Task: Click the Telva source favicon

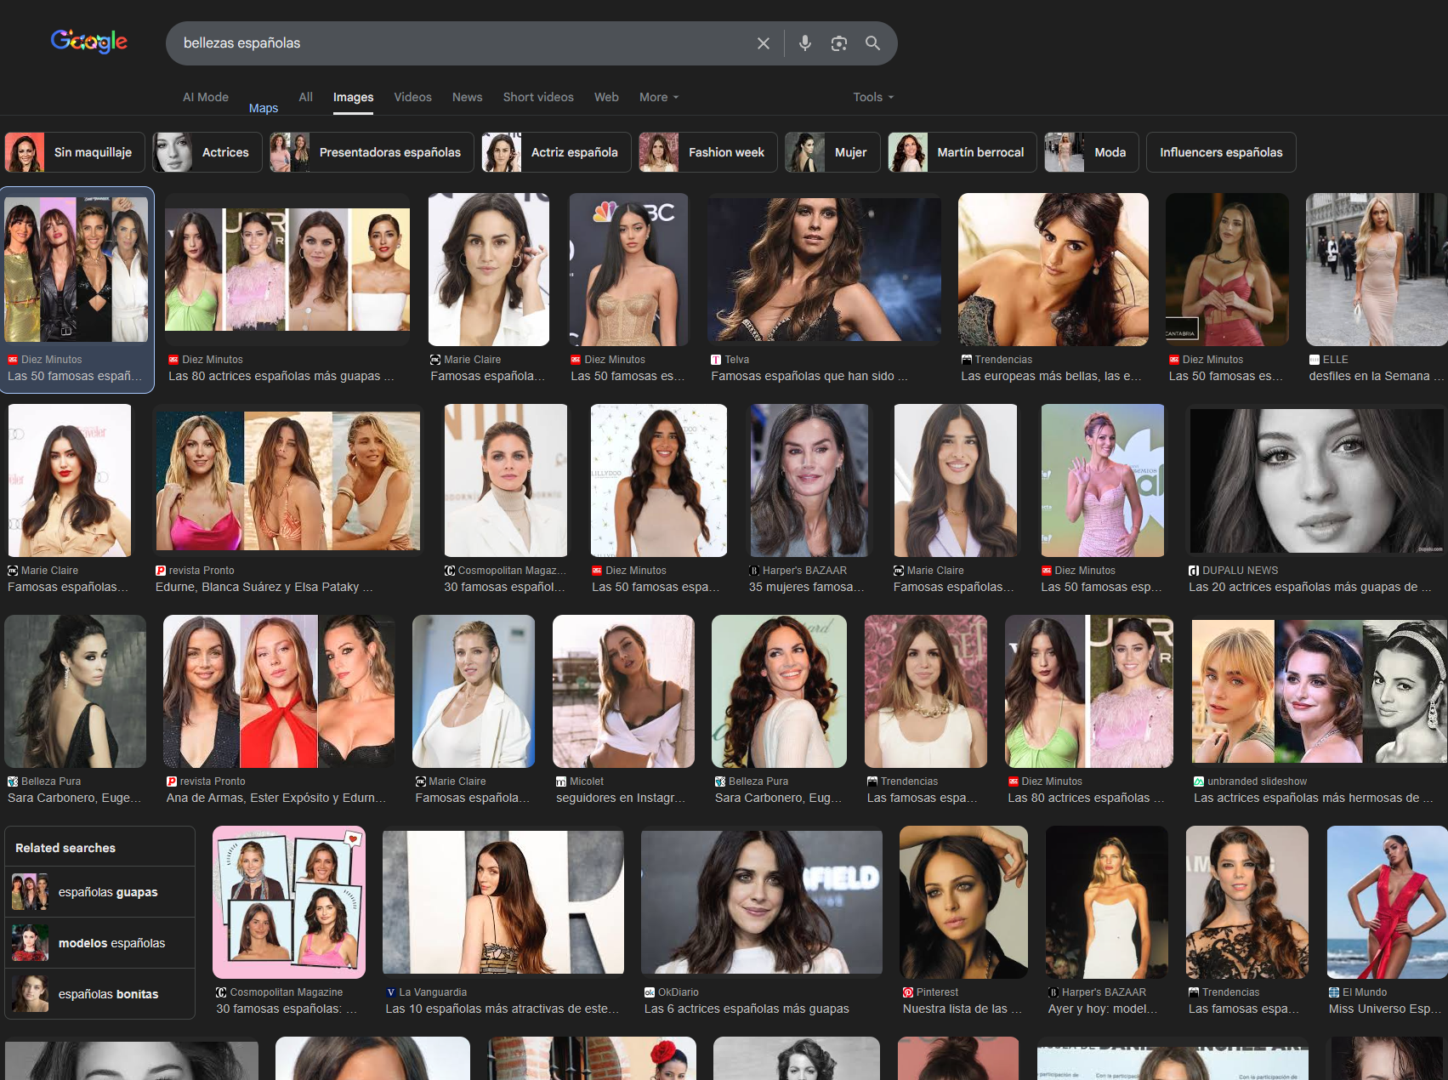Action: tap(716, 360)
